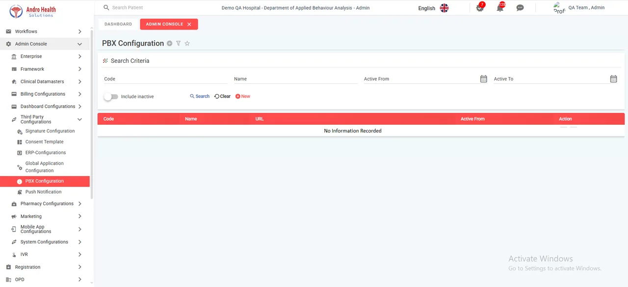Close the Admin Console tab
This screenshot has width=628, height=287.
click(x=189, y=24)
